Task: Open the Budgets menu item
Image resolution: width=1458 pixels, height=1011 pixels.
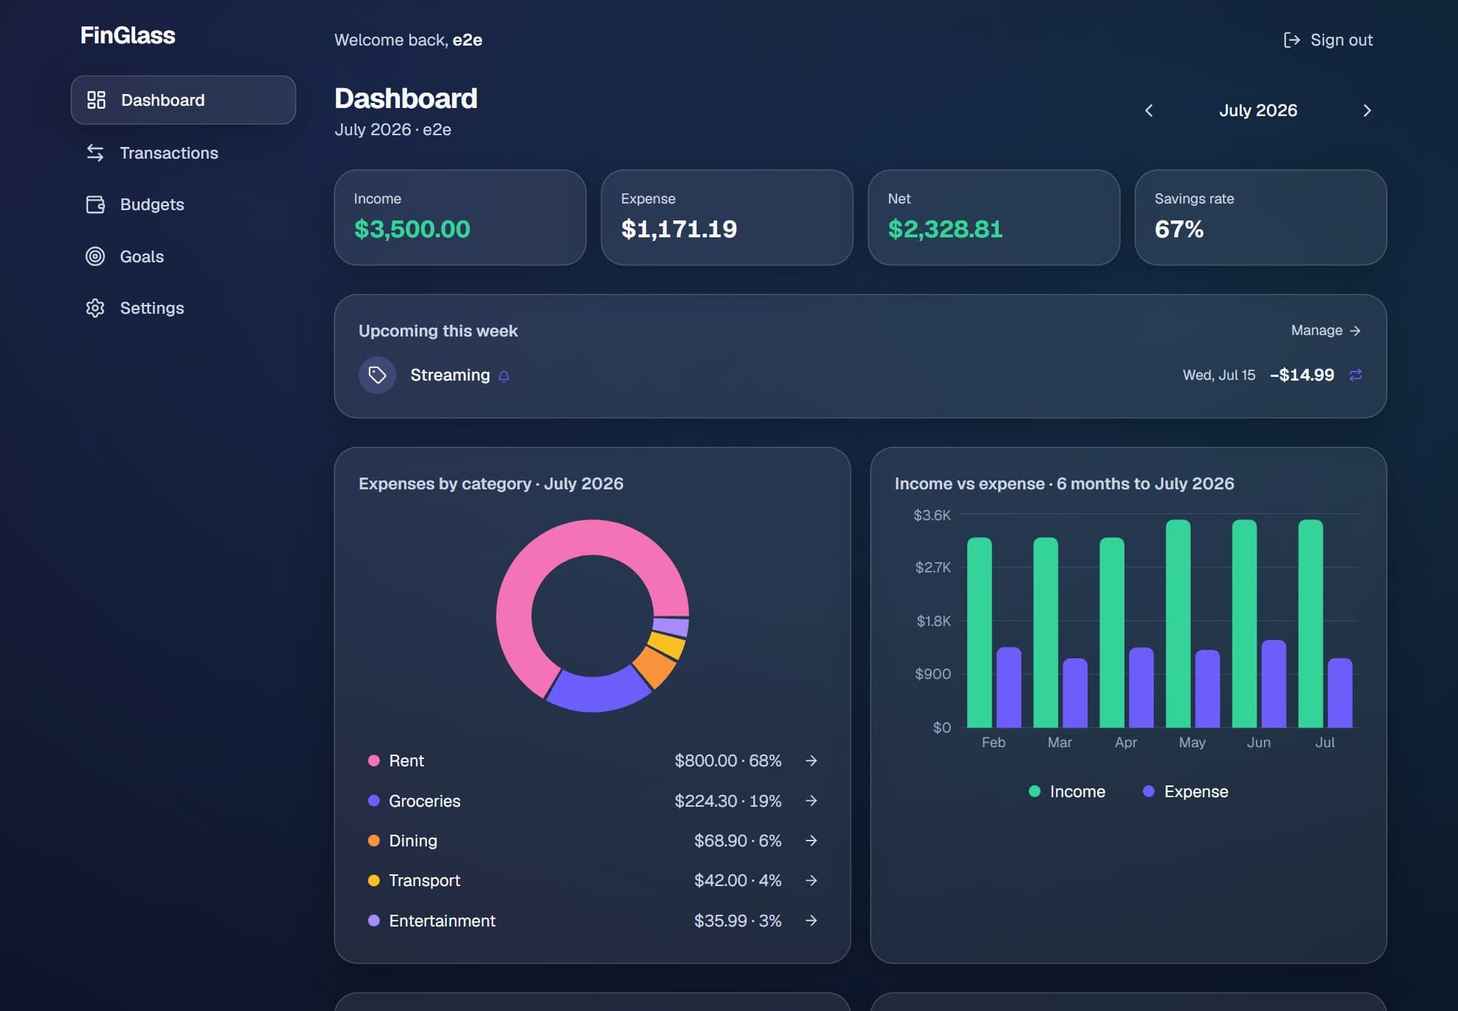Action: (x=183, y=204)
